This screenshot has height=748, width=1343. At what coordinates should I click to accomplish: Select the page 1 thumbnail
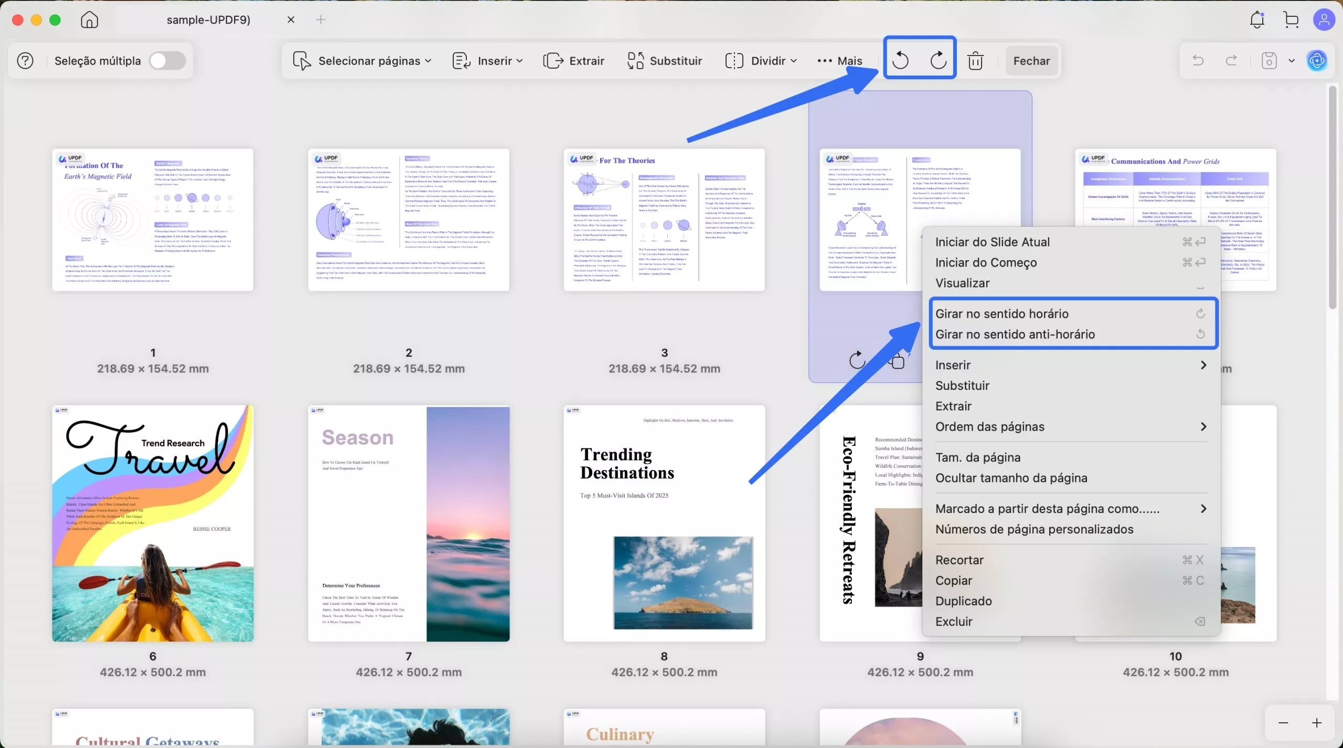click(152, 219)
